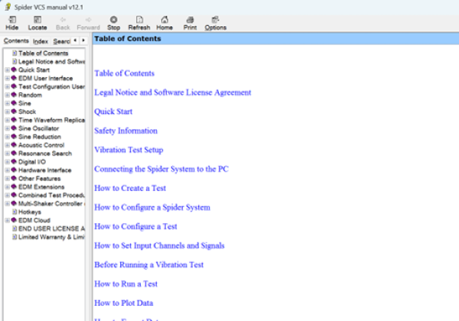Select Resonance Search in the contents tree
The width and height of the screenshot is (459, 321).
45,154
